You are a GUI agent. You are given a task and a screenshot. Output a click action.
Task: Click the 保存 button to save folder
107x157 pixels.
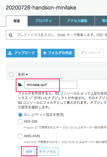click(29, 152)
